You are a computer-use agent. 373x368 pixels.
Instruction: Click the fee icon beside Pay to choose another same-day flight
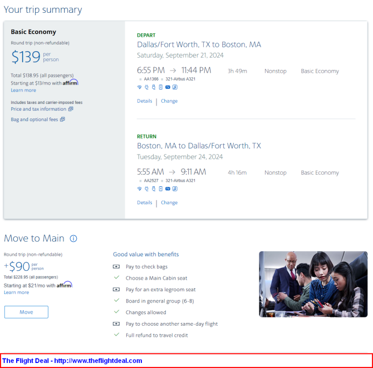click(116, 324)
